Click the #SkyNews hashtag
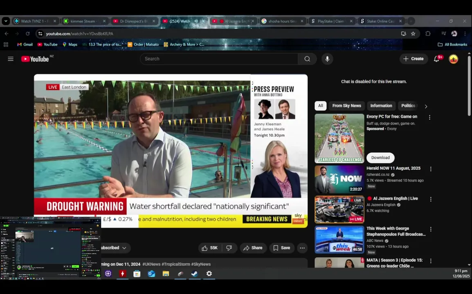The width and height of the screenshot is (472, 294). pyautogui.click(x=201, y=264)
